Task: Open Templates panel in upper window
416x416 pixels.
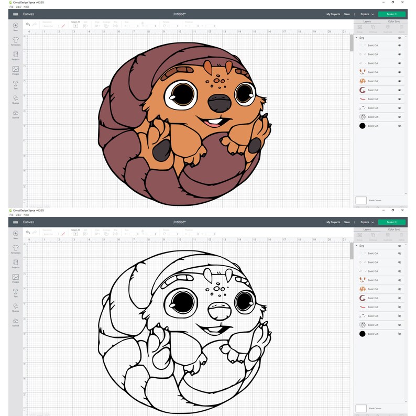Action: 16,41
